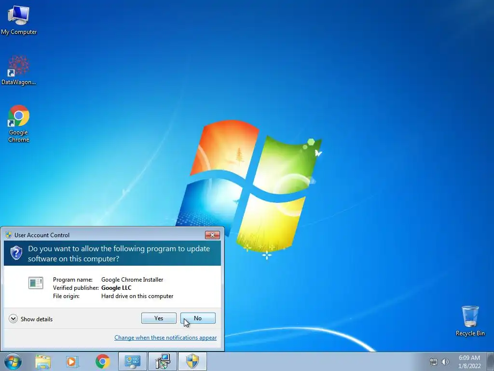The height and width of the screenshot is (371, 494).
Task: Switch to the installer taskbar item
Action: (163, 361)
